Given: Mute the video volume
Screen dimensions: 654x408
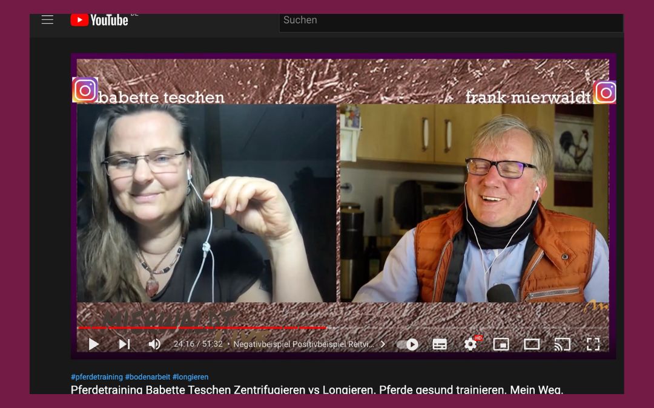Looking at the screenshot, I should (154, 345).
